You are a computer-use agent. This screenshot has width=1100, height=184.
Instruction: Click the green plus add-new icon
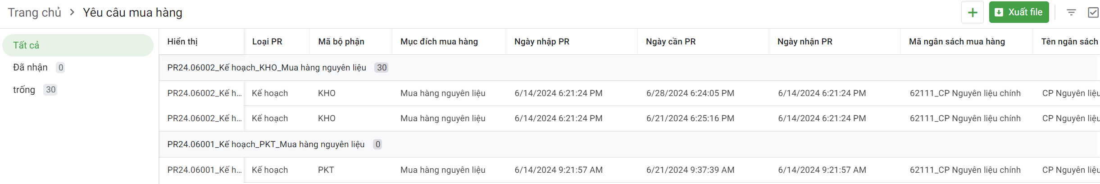click(972, 13)
